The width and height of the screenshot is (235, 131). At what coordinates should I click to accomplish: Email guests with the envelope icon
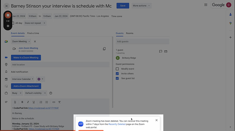(x=166, y=51)
